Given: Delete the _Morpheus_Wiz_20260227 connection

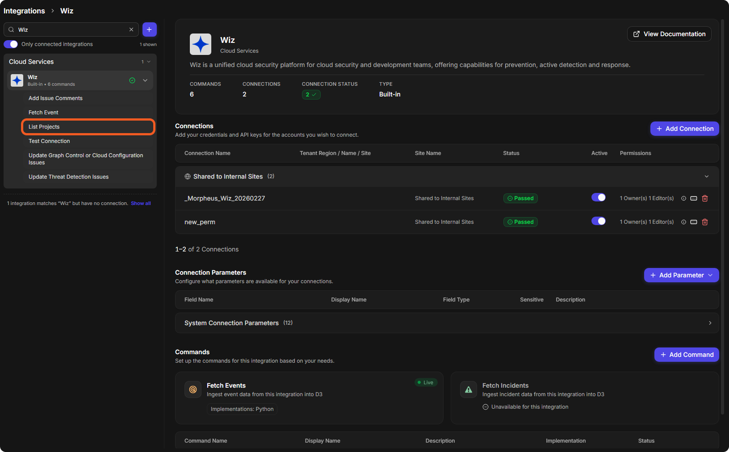Looking at the screenshot, I should tap(705, 198).
